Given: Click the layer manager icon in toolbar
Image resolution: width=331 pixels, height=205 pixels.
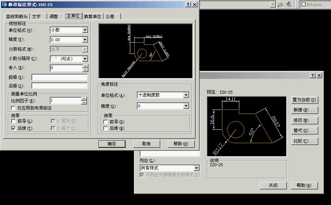Looking at the screenshot, I should tap(280, 4).
